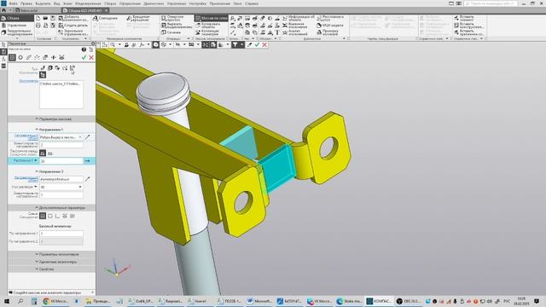The width and height of the screenshot is (546, 307).
Task: Click the 'Создать деталь' ribbon button
Action: [x=73, y=26]
